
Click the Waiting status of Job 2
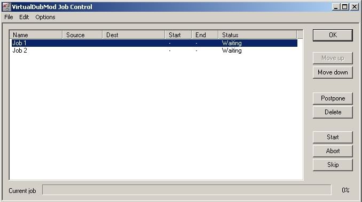[232, 50]
